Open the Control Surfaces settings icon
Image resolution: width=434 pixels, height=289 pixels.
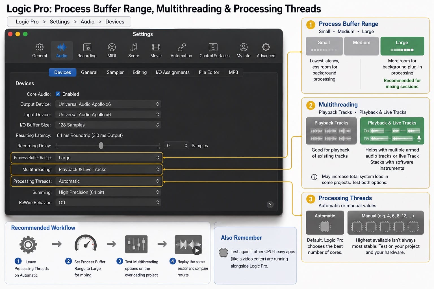(x=213, y=47)
